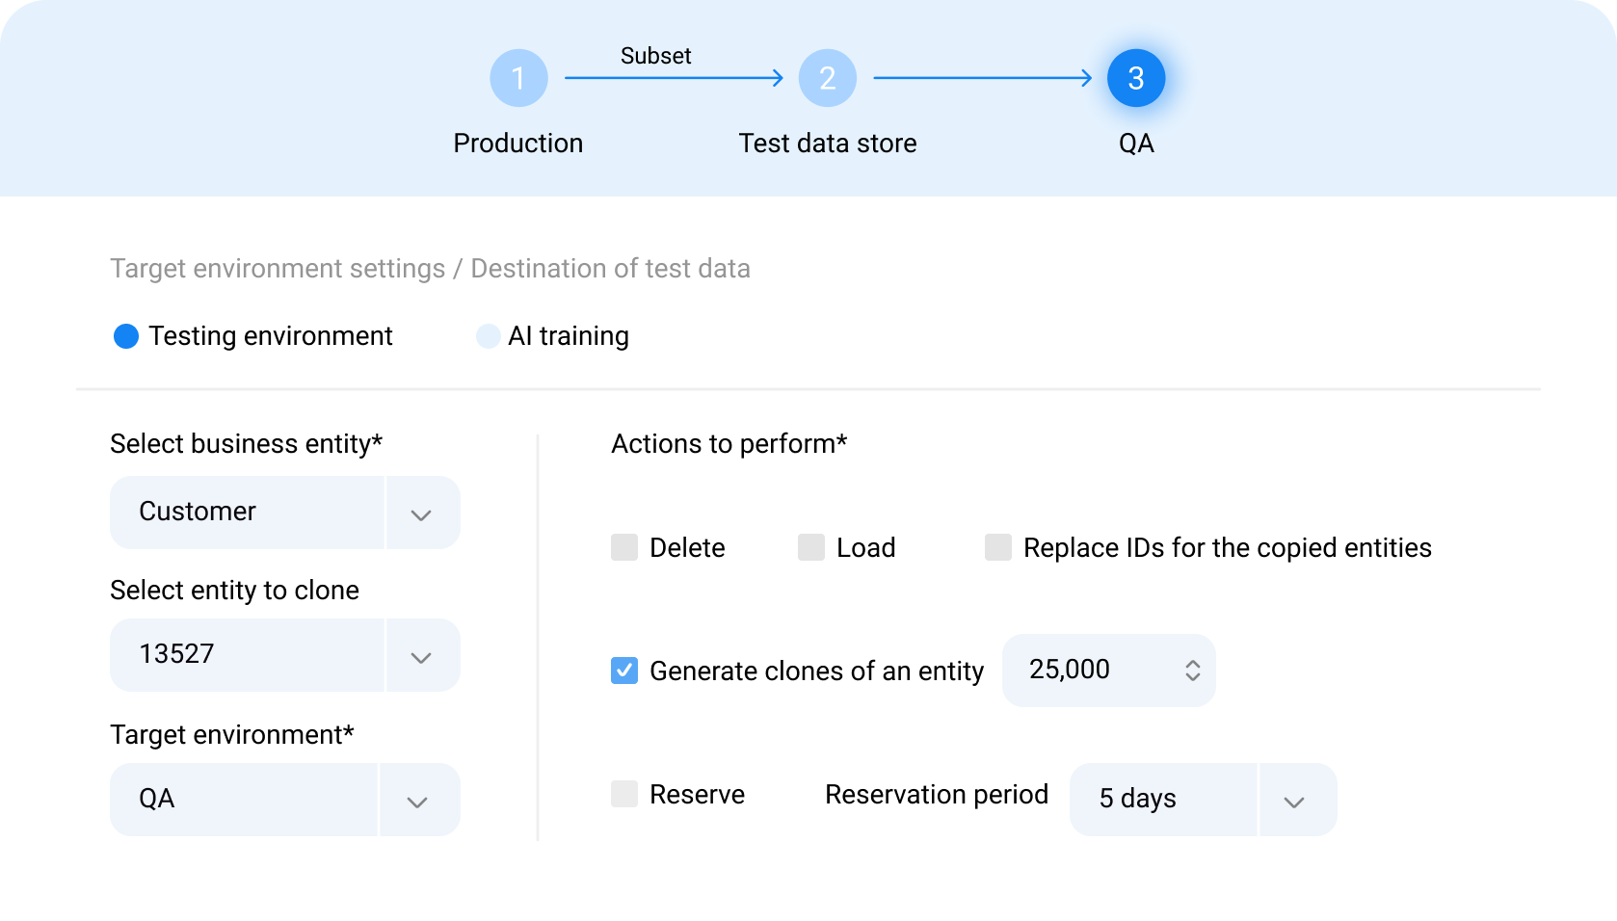Expand the entity to clone dropdown 13527

(421, 655)
